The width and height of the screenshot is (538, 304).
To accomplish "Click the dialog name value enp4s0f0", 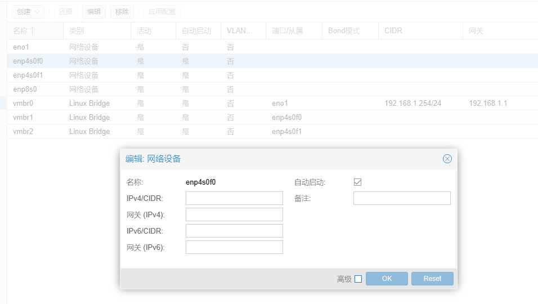I will 201,182.
